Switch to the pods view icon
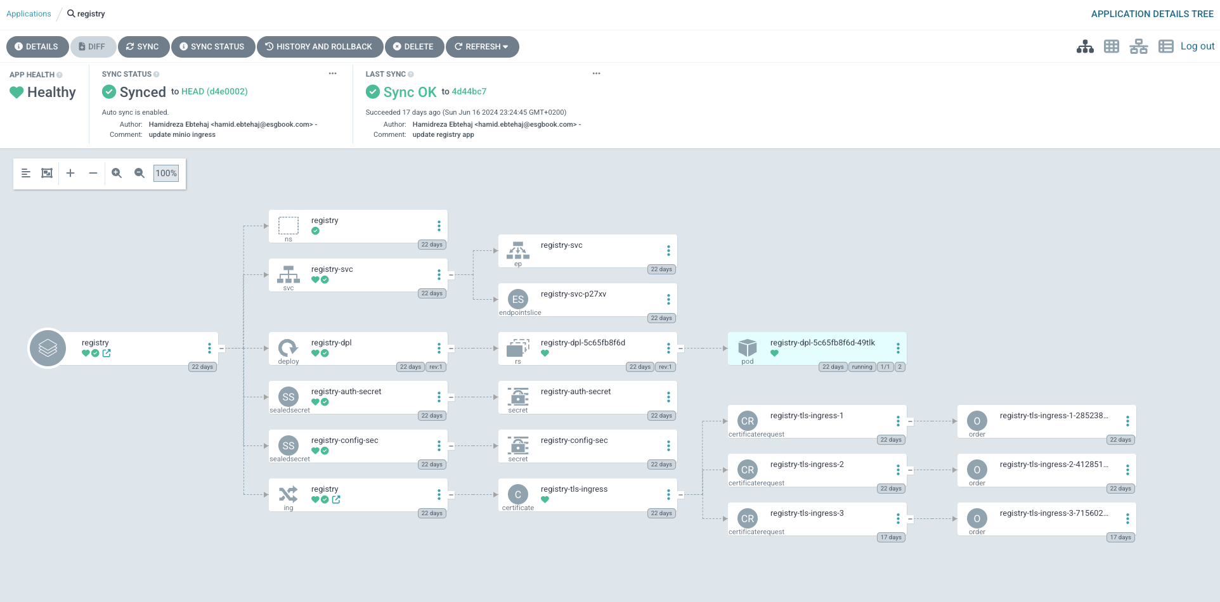Viewport: 1220px width, 602px height. point(1112,46)
